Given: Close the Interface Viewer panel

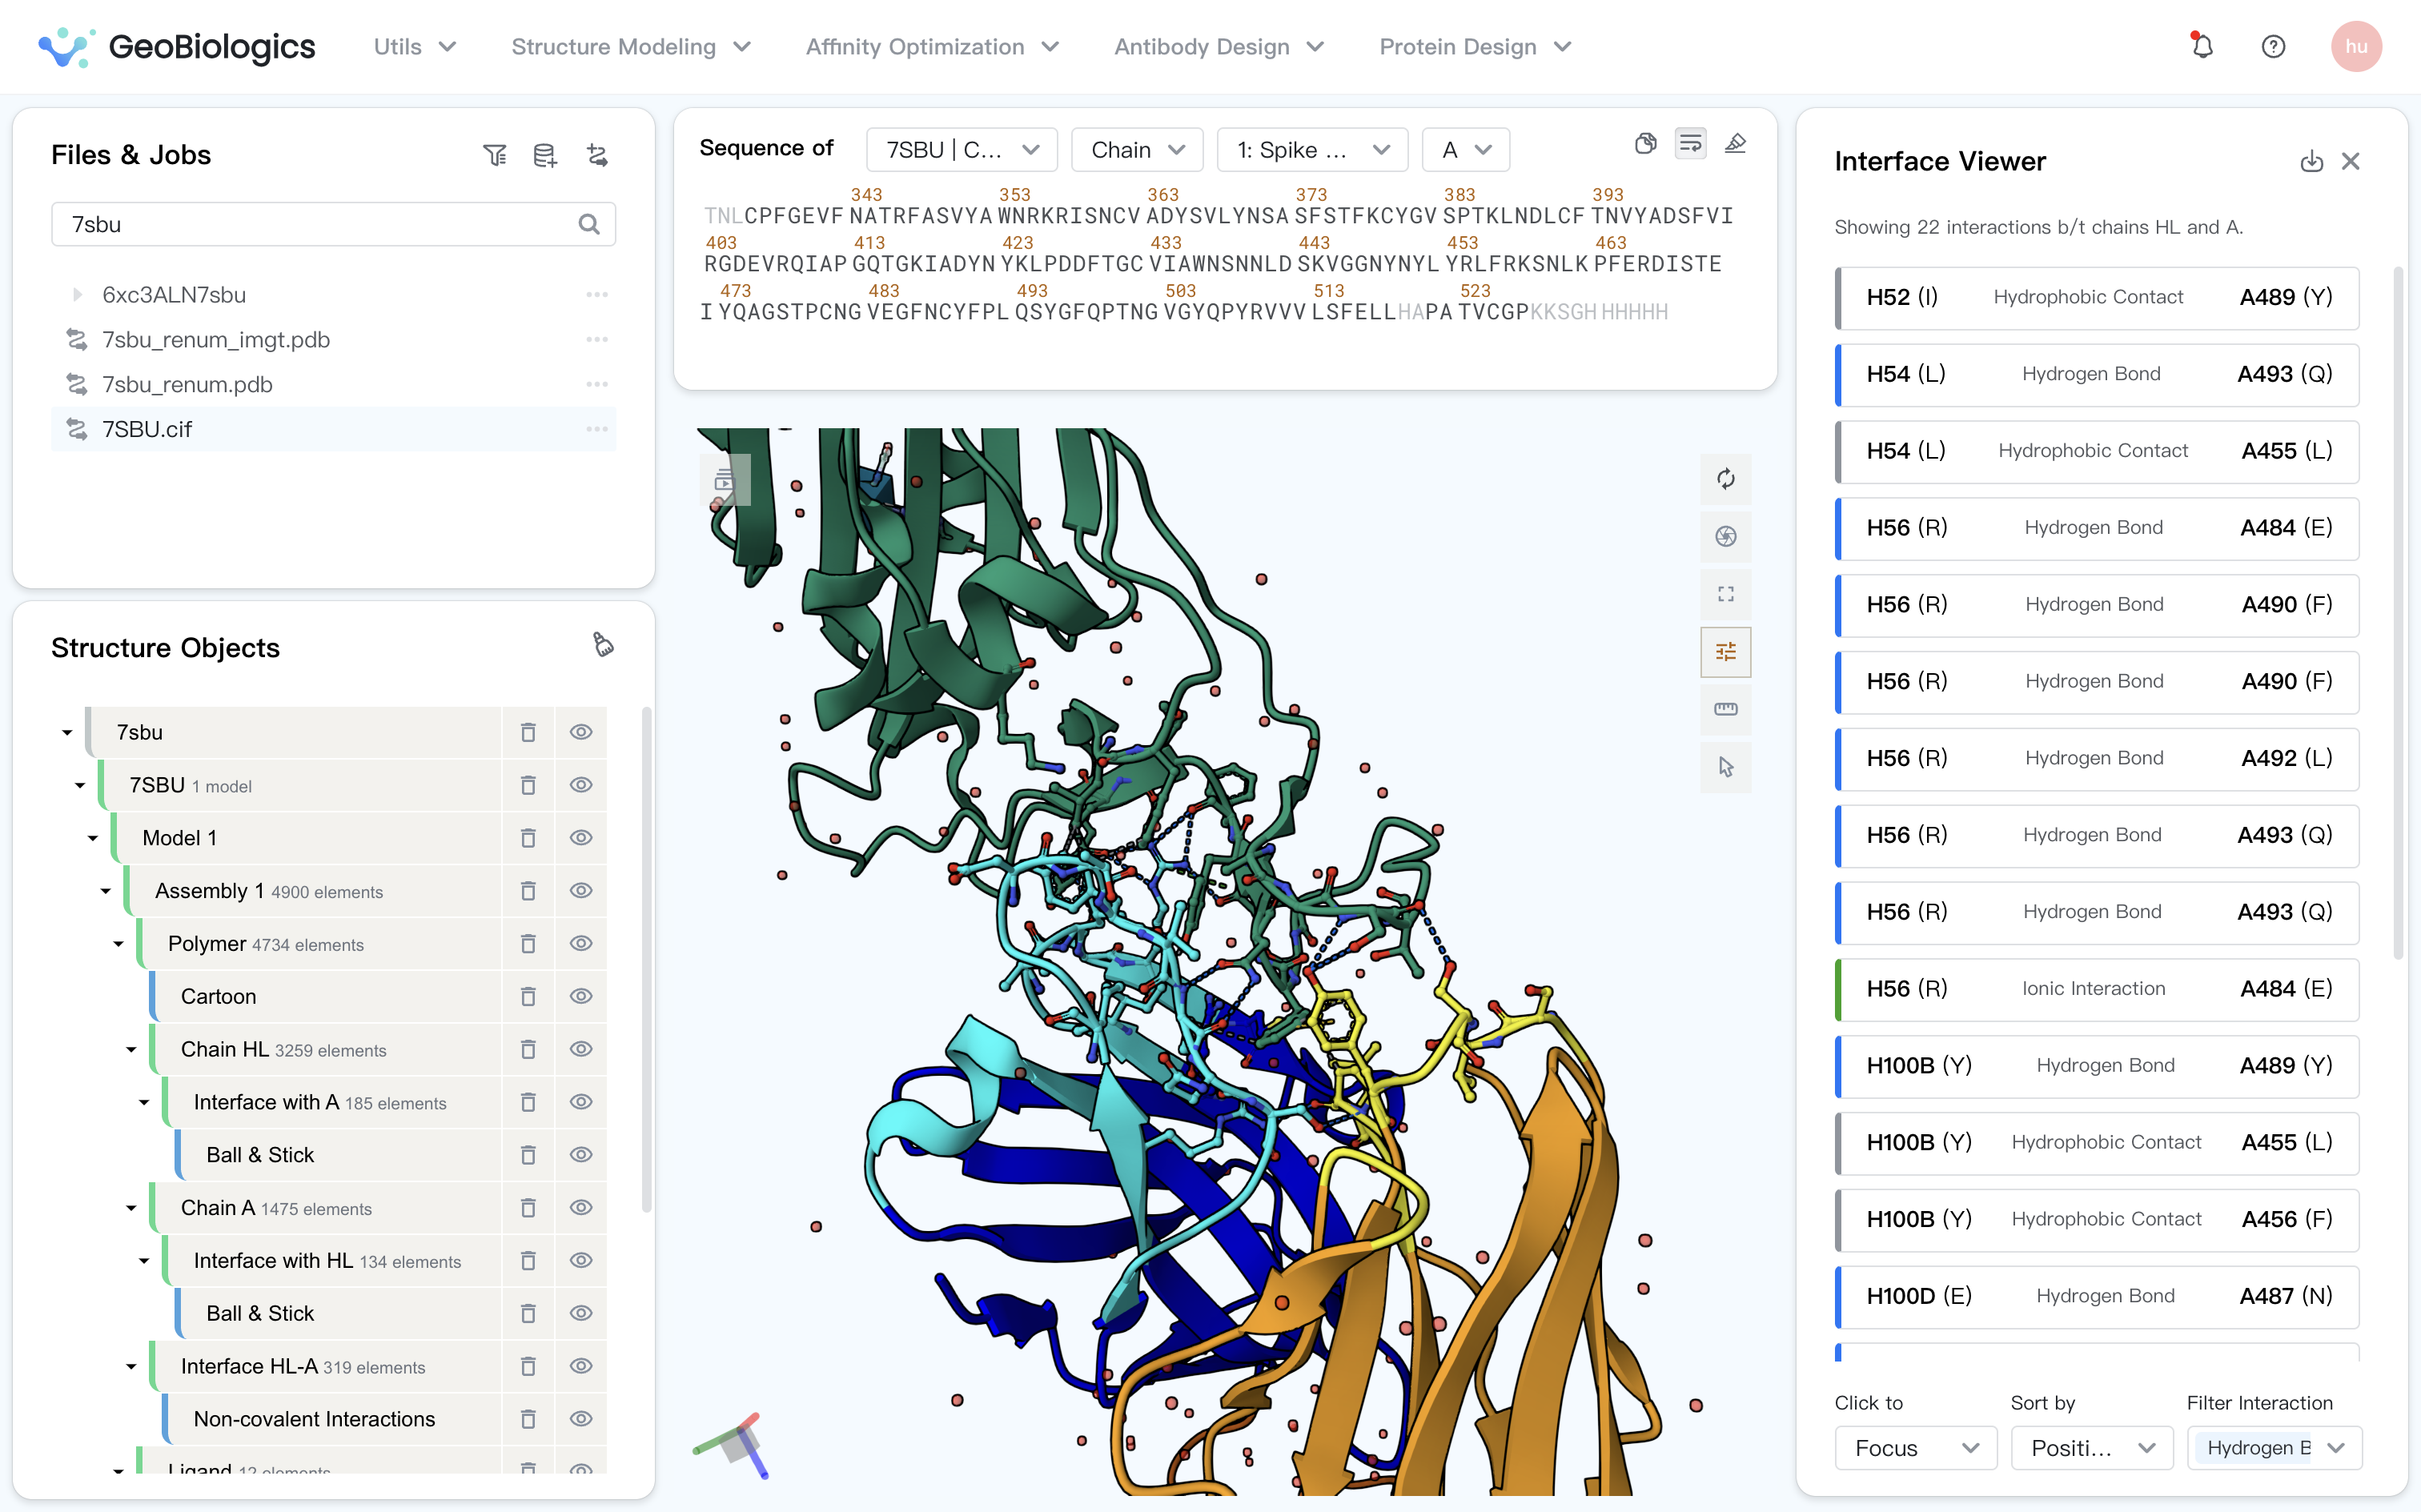Looking at the screenshot, I should click(2351, 161).
